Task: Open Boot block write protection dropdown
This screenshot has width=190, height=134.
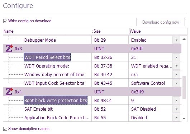Action: 176,100
